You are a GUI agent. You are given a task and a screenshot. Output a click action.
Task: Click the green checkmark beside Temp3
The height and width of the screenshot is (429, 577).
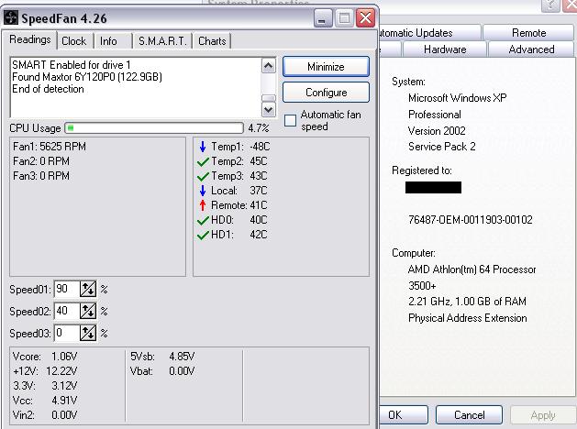(x=203, y=176)
